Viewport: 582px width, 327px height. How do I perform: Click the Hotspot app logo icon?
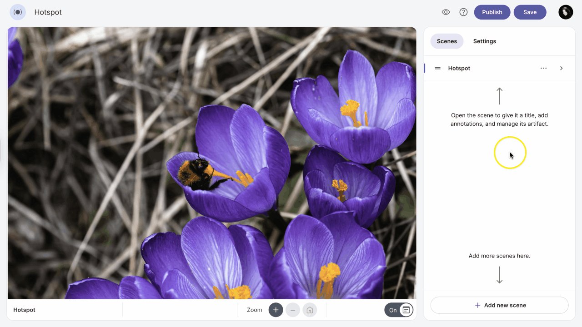[18, 12]
